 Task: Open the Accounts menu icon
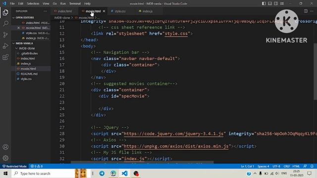pyautogui.click(x=5, y=147)
